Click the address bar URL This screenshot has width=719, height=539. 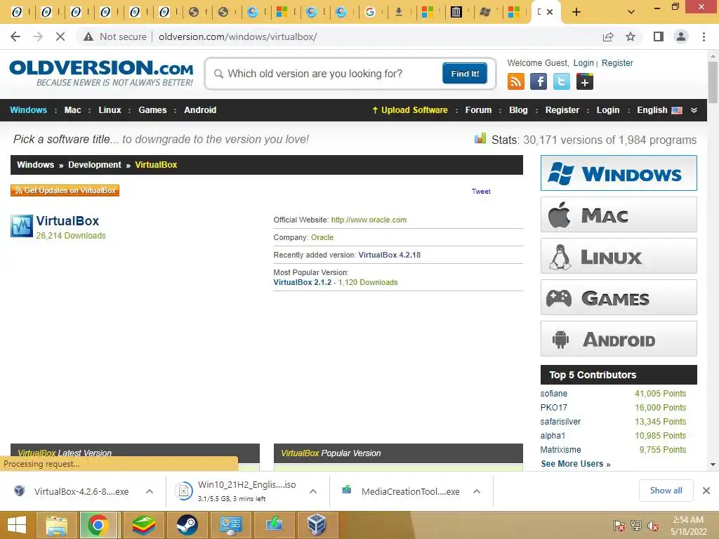point(237,36)
